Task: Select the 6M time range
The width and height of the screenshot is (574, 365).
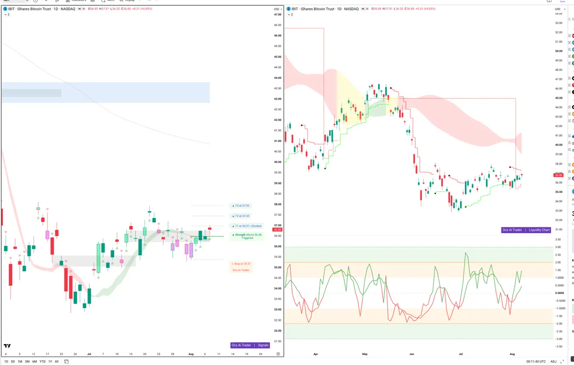Action: (x=34, y=362)
